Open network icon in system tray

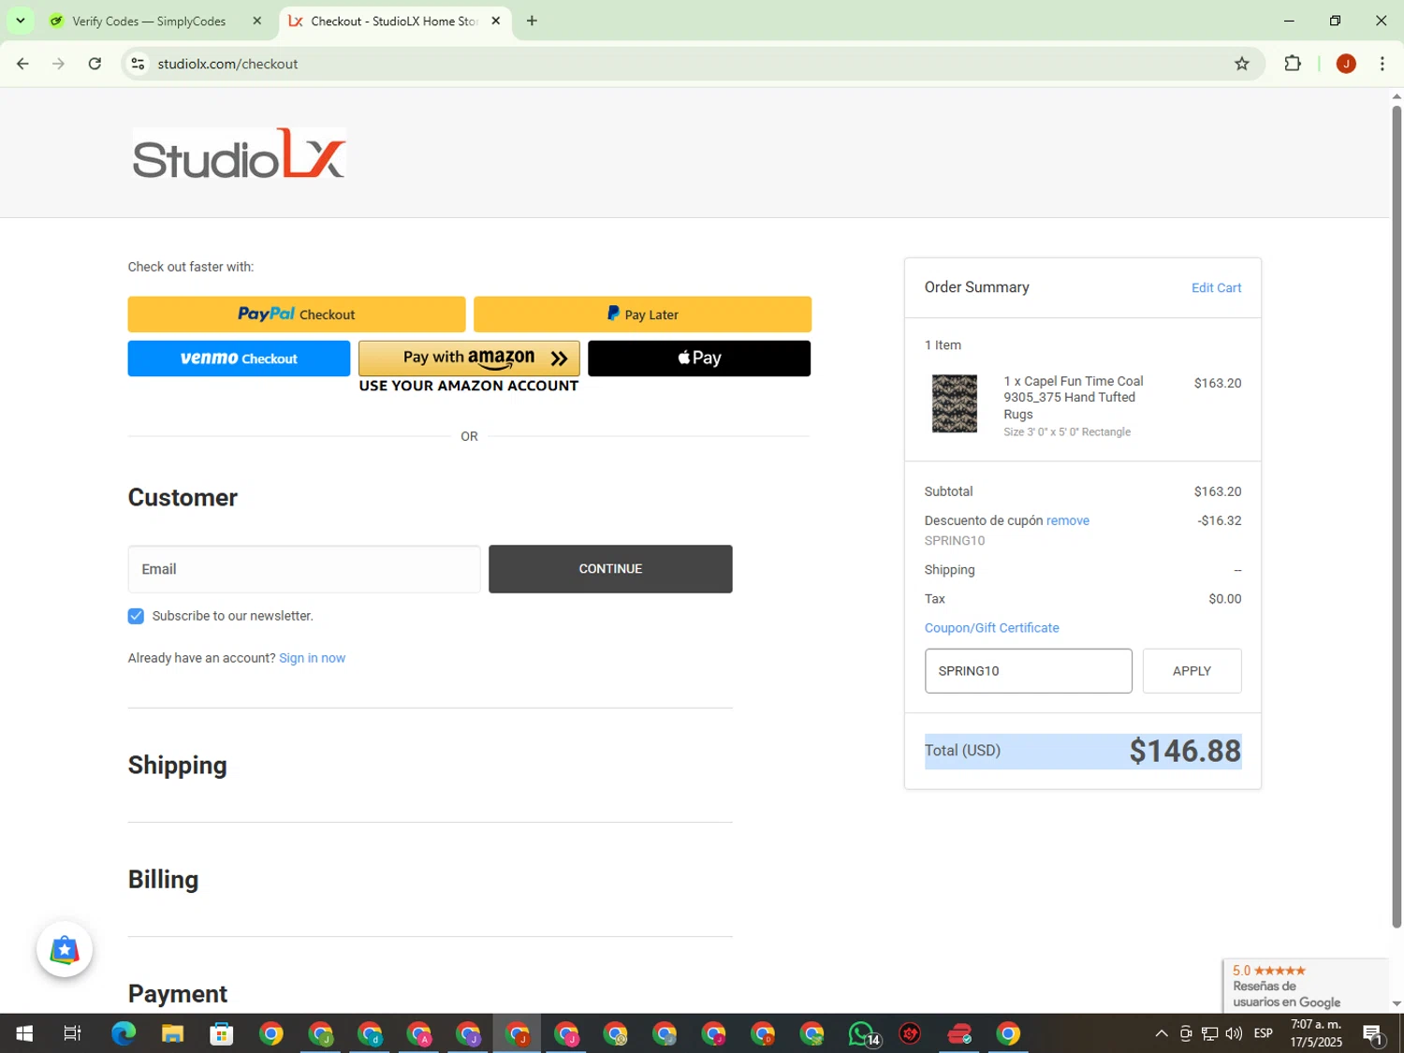coord(1209,1033)
